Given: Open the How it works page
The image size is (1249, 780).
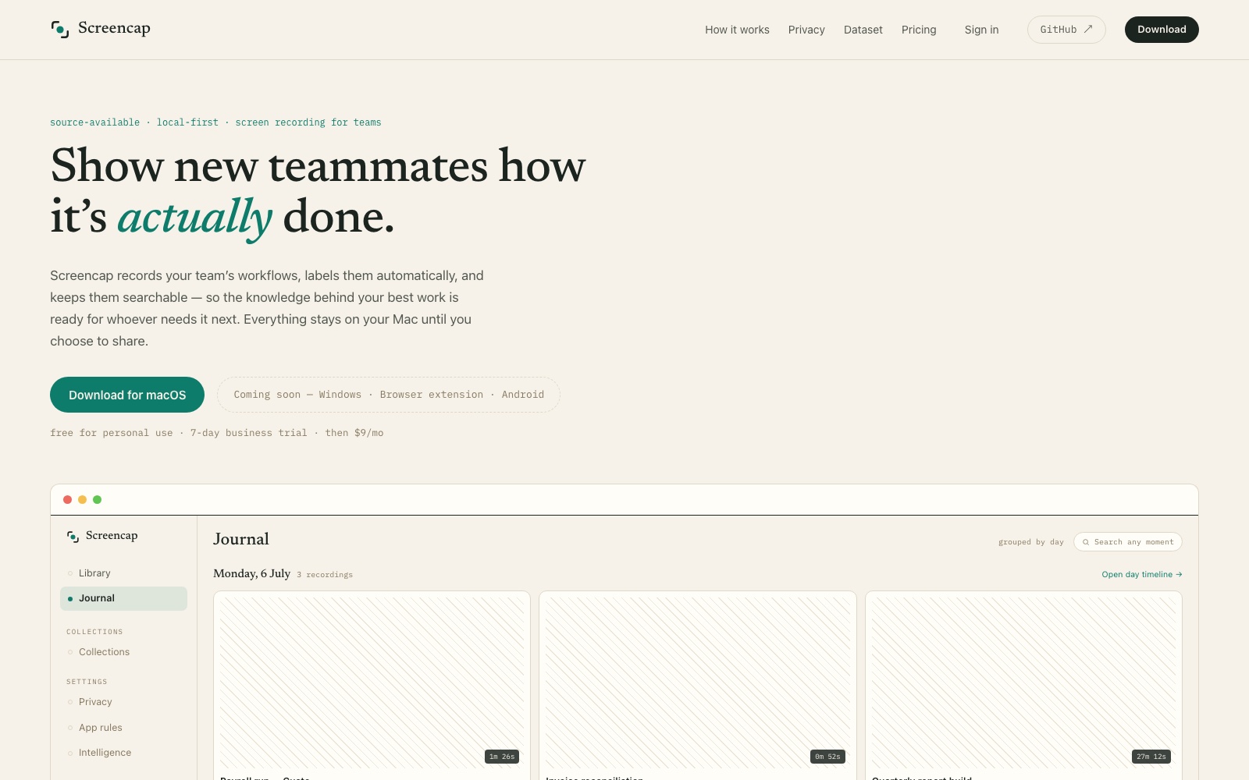Looking at the screenshot, I should pyautogui.click(x=737, y=30).
